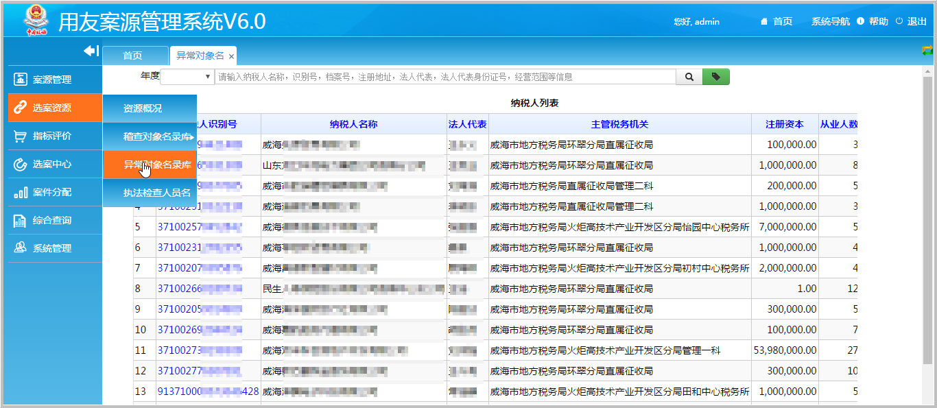Click the chain icon beside 选案资源
The height and width of the screenshot is (408, 937).
point(20,108)
